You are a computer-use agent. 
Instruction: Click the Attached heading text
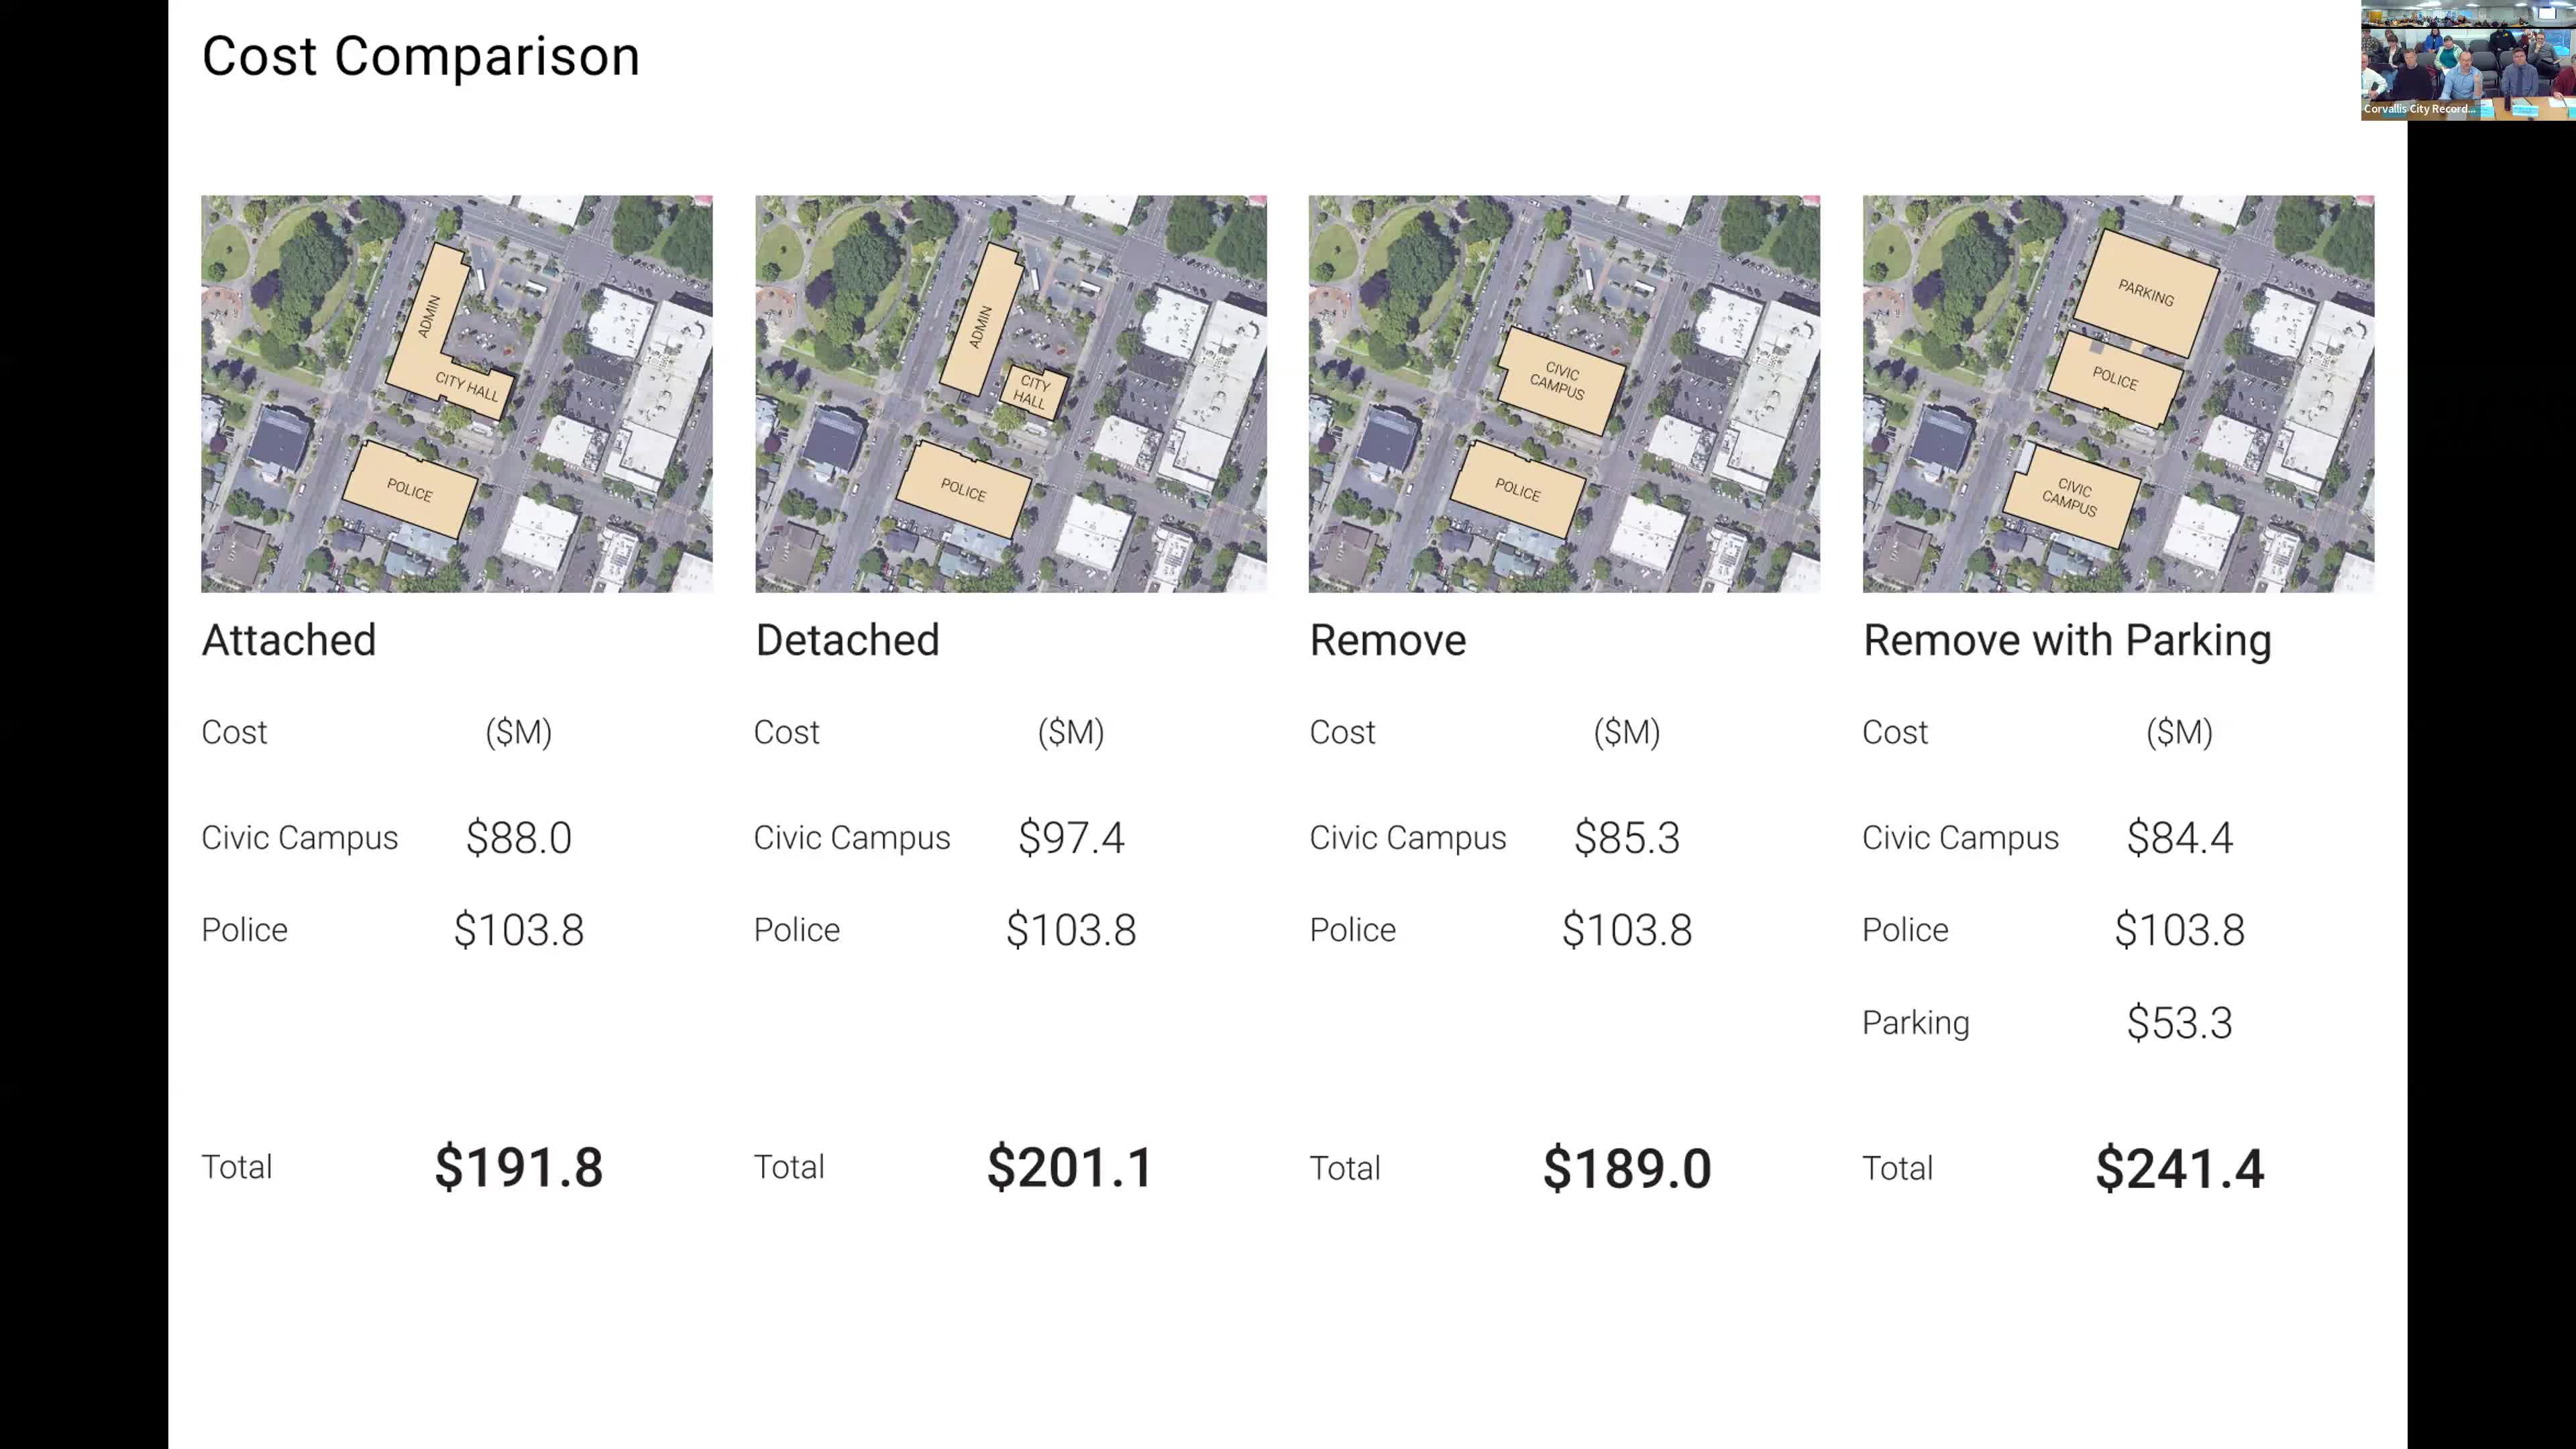point(289,640)
